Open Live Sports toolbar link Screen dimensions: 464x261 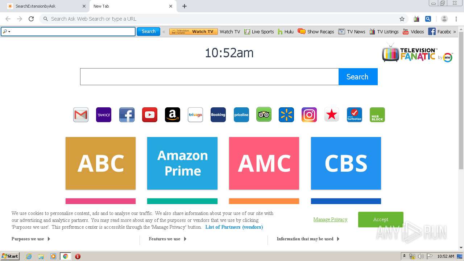pos(259,32)
